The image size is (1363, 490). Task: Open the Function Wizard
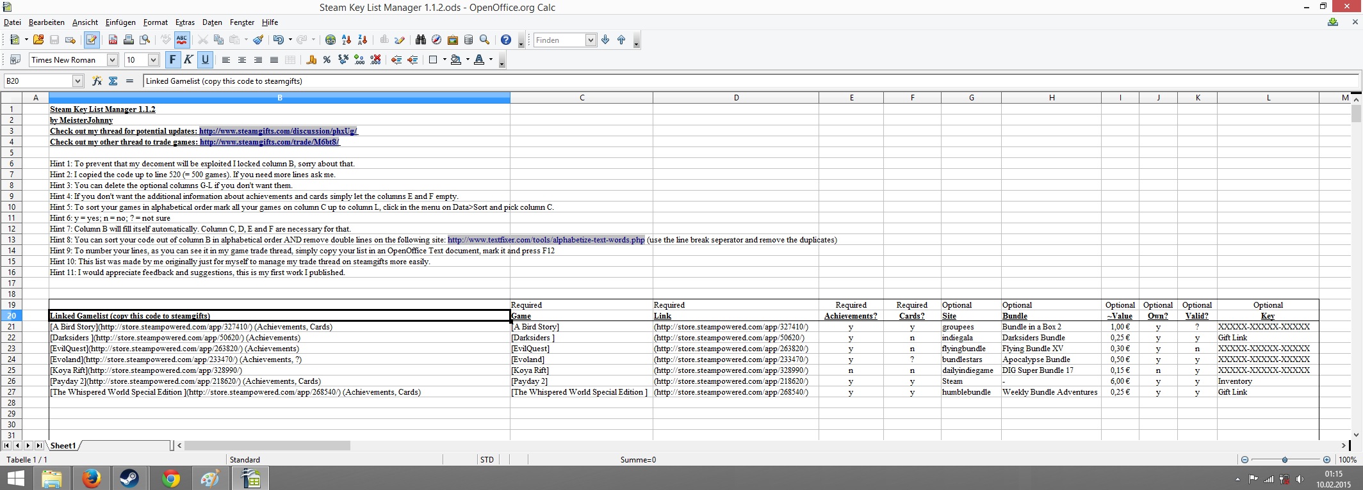(x=97, y=81)
